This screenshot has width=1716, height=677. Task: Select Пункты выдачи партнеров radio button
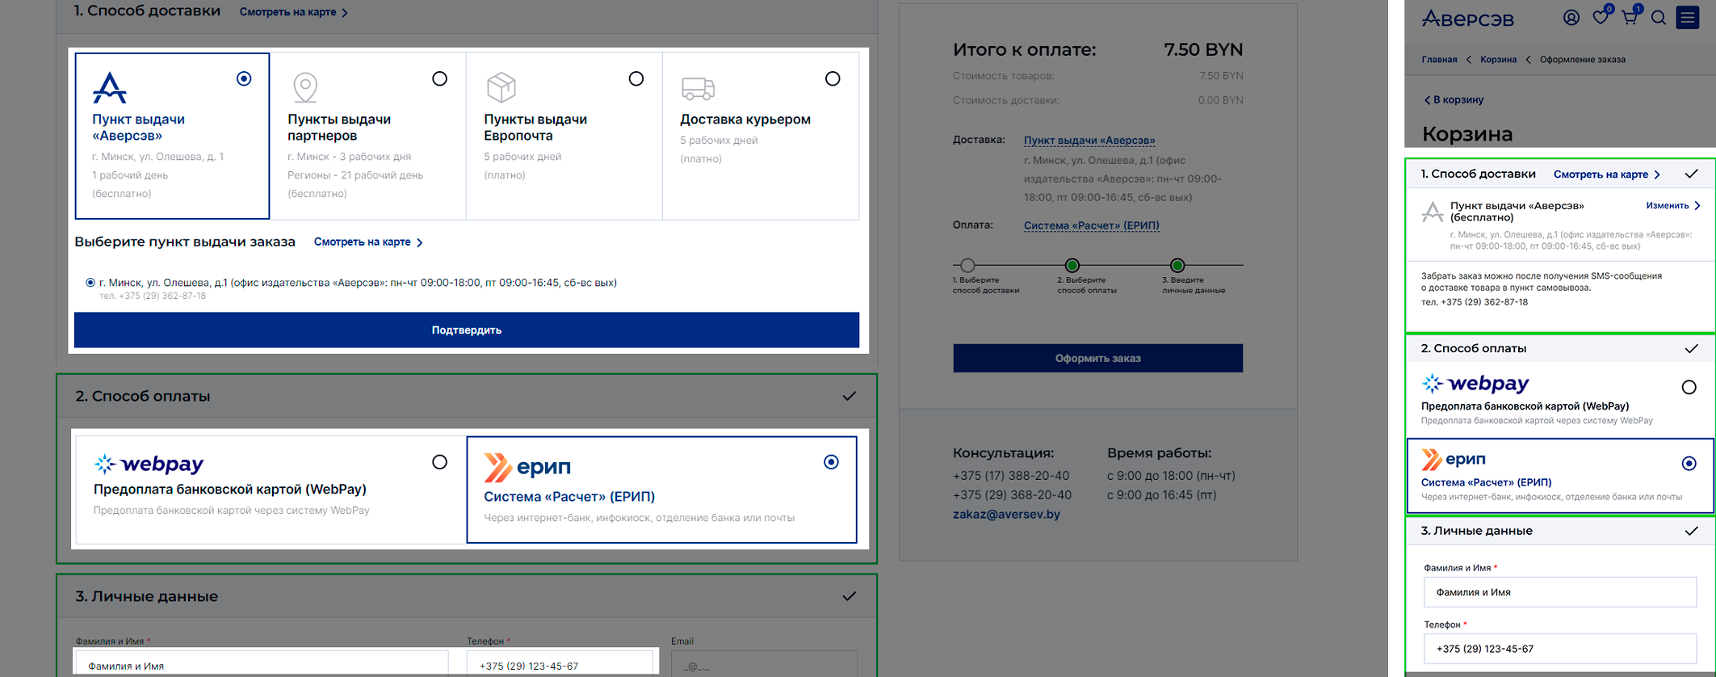click(439, 78)
